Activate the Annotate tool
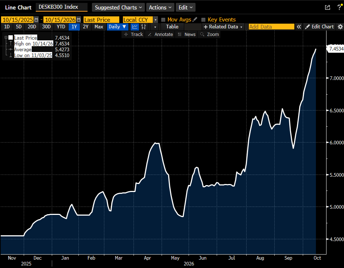 161,34
